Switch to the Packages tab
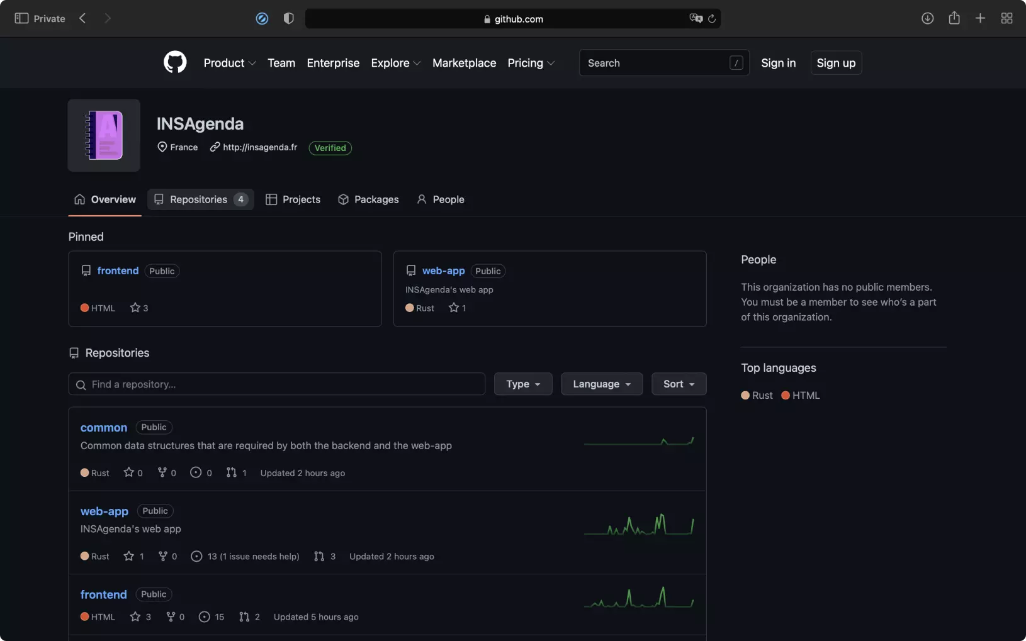This screenshot has width=1026, height=641. (x=368, y=199)
